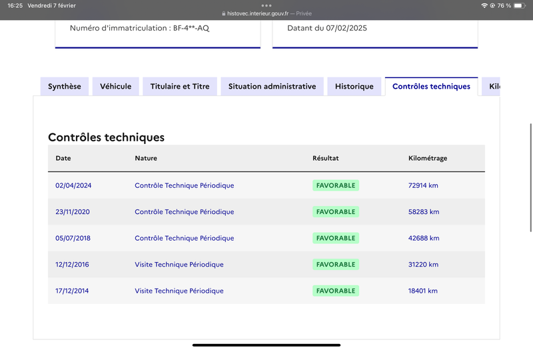Tap the 76 % battery percentage
The height and width of the screenshot is (350, 533).
(504, 5)
